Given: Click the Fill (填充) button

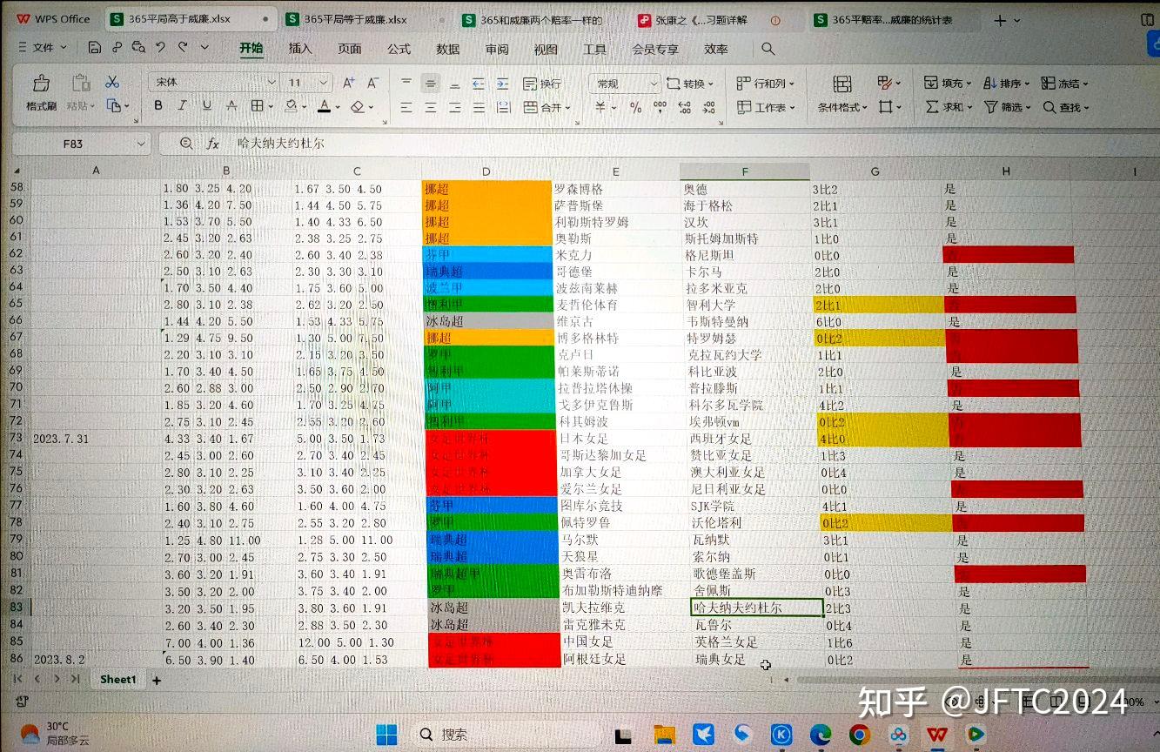Looking at the screenshot, I should coord(948,84).
